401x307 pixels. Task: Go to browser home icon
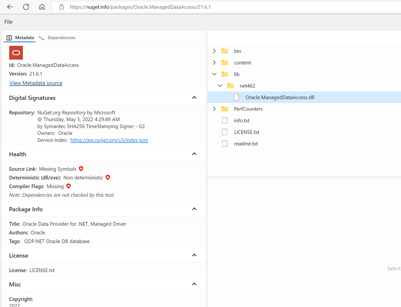tap(42, 7)
